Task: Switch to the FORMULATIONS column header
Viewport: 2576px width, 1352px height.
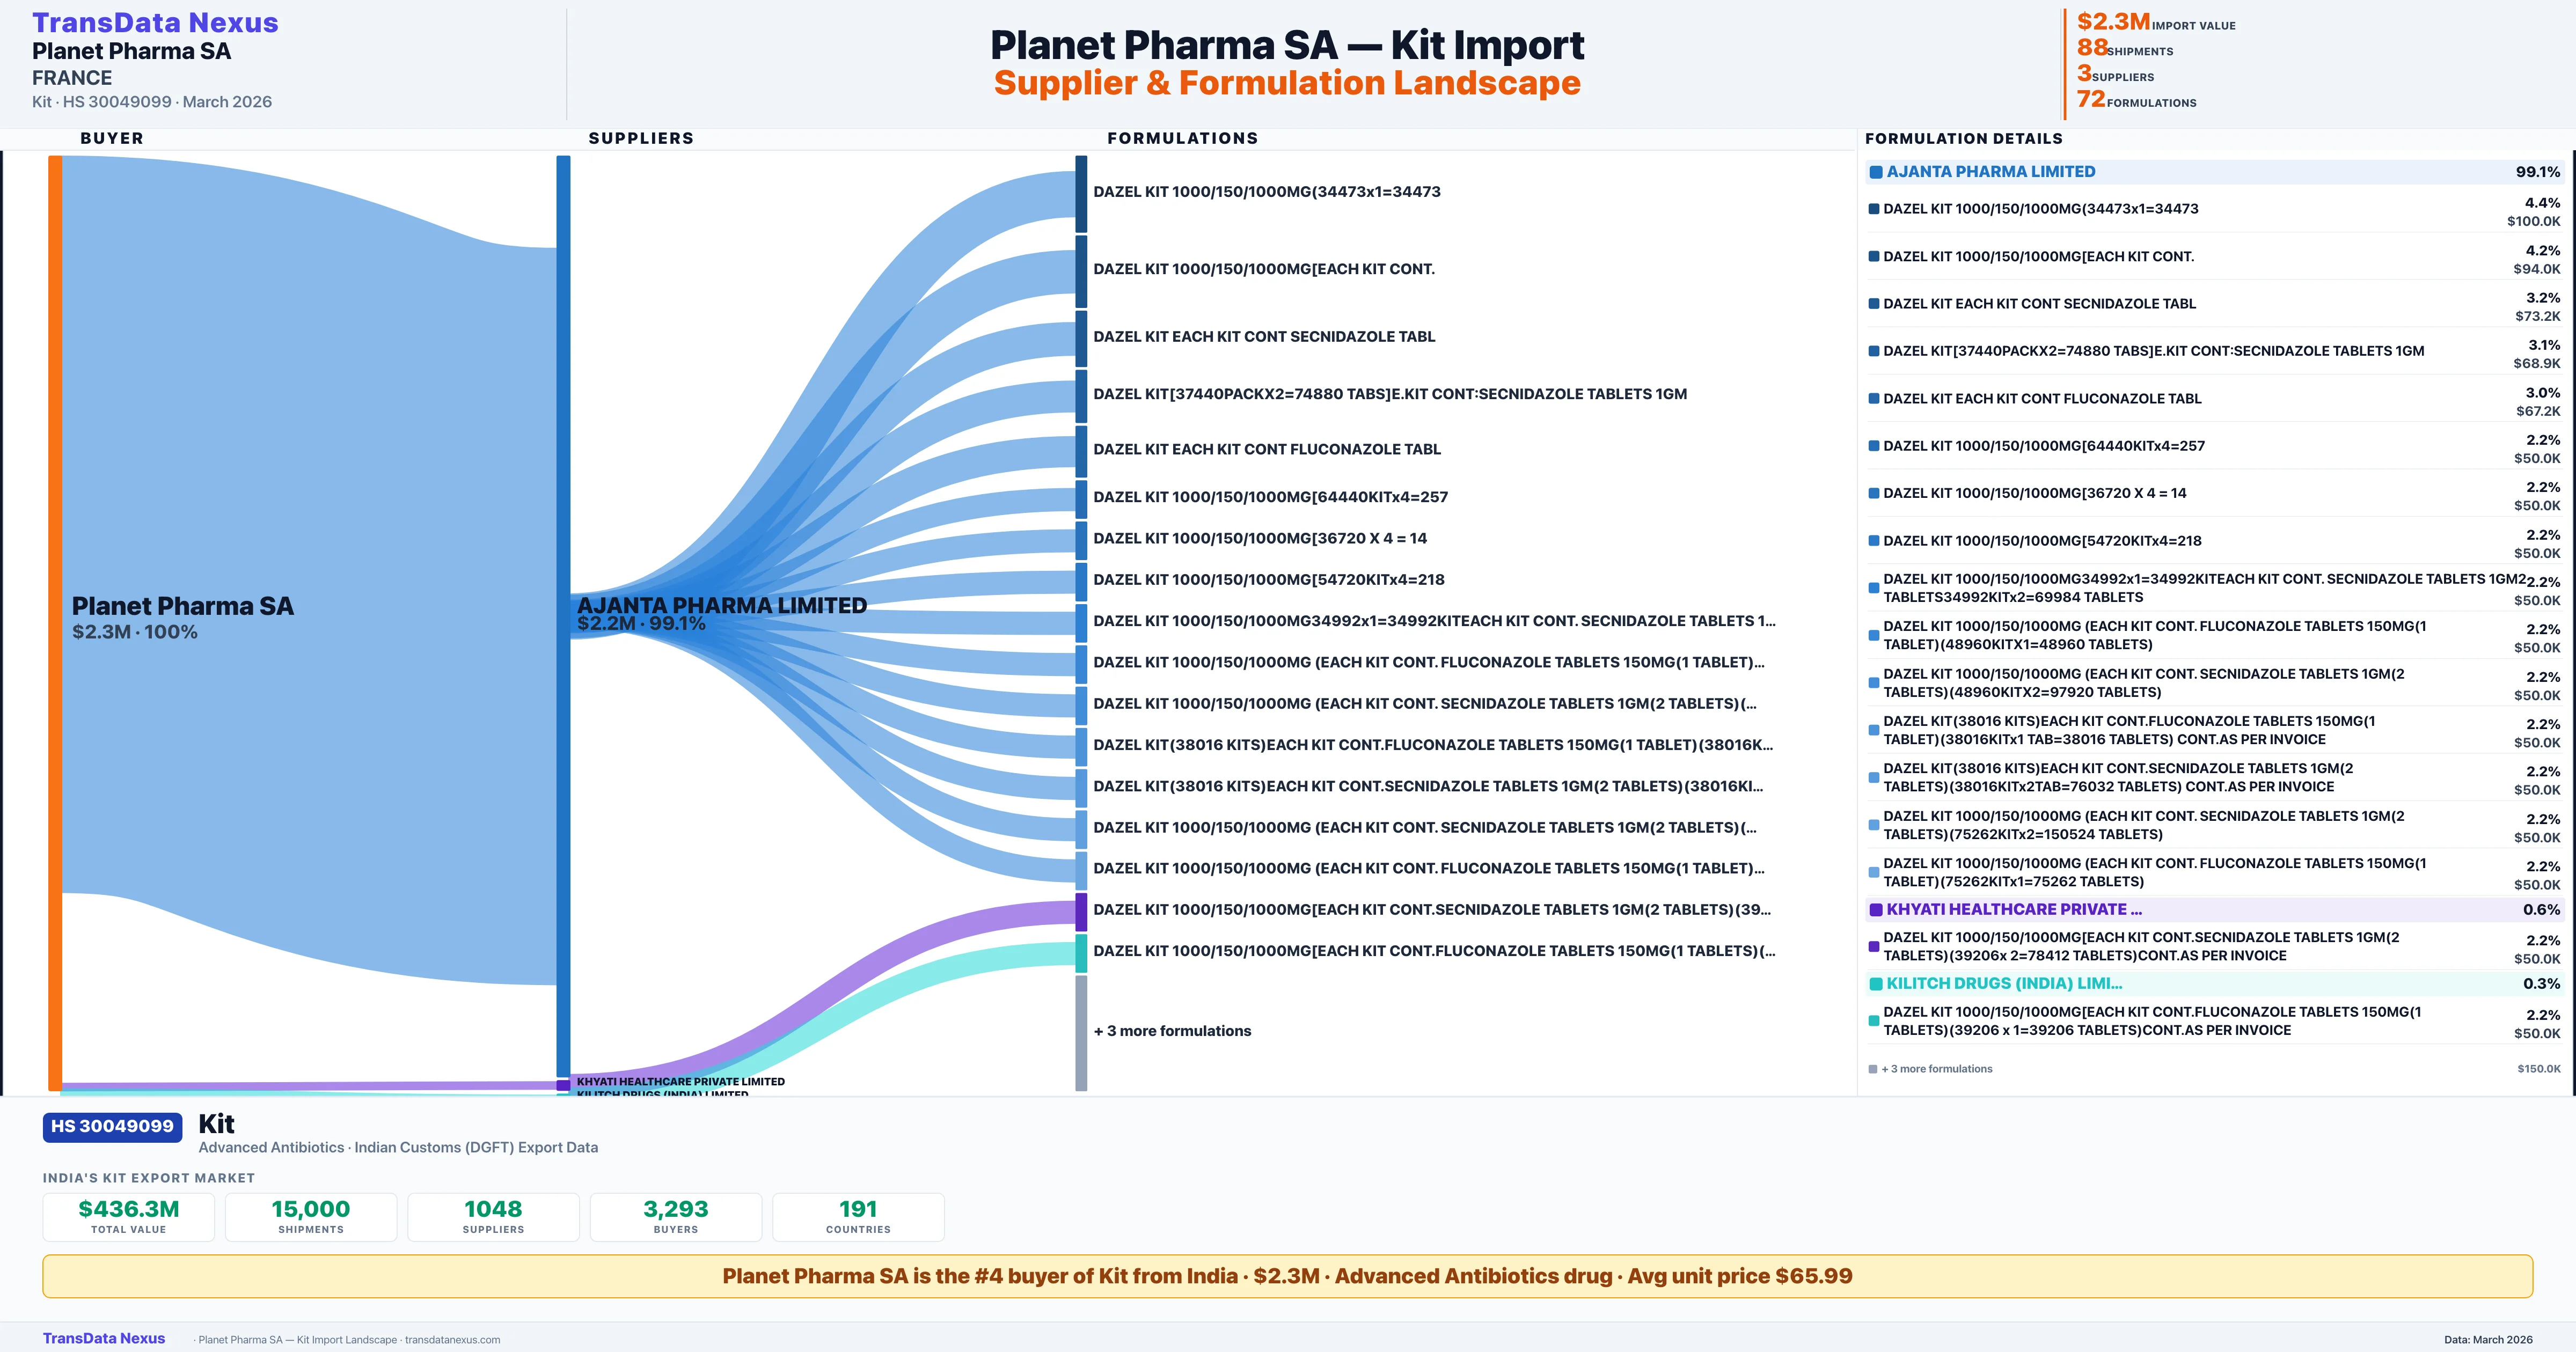Action: pos(1183,138)
